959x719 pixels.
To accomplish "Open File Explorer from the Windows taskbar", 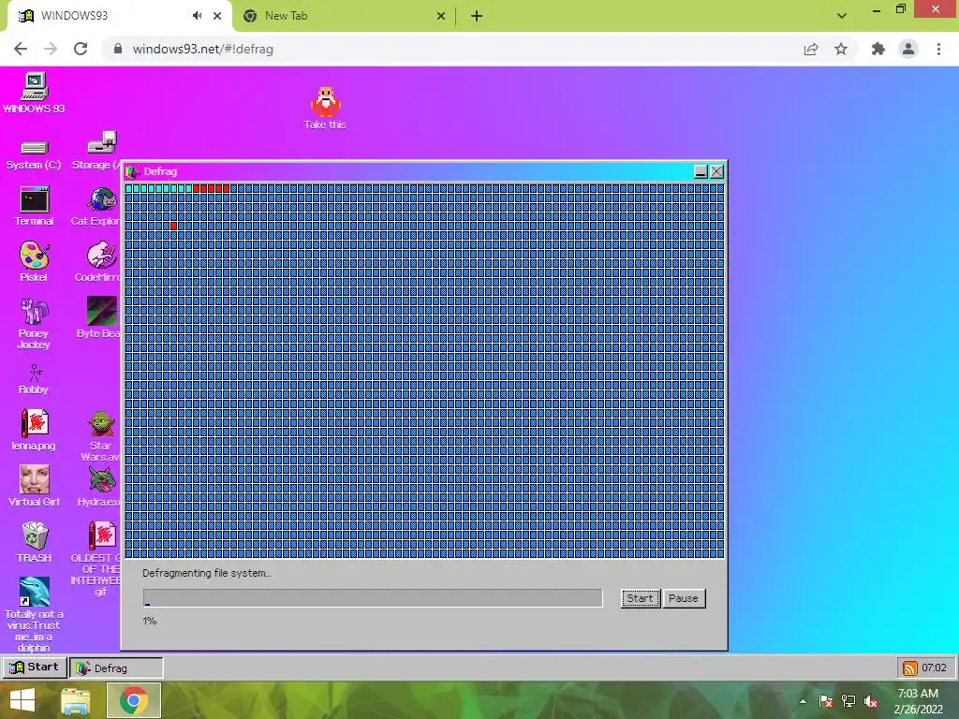I will click(x=75, y=700).
